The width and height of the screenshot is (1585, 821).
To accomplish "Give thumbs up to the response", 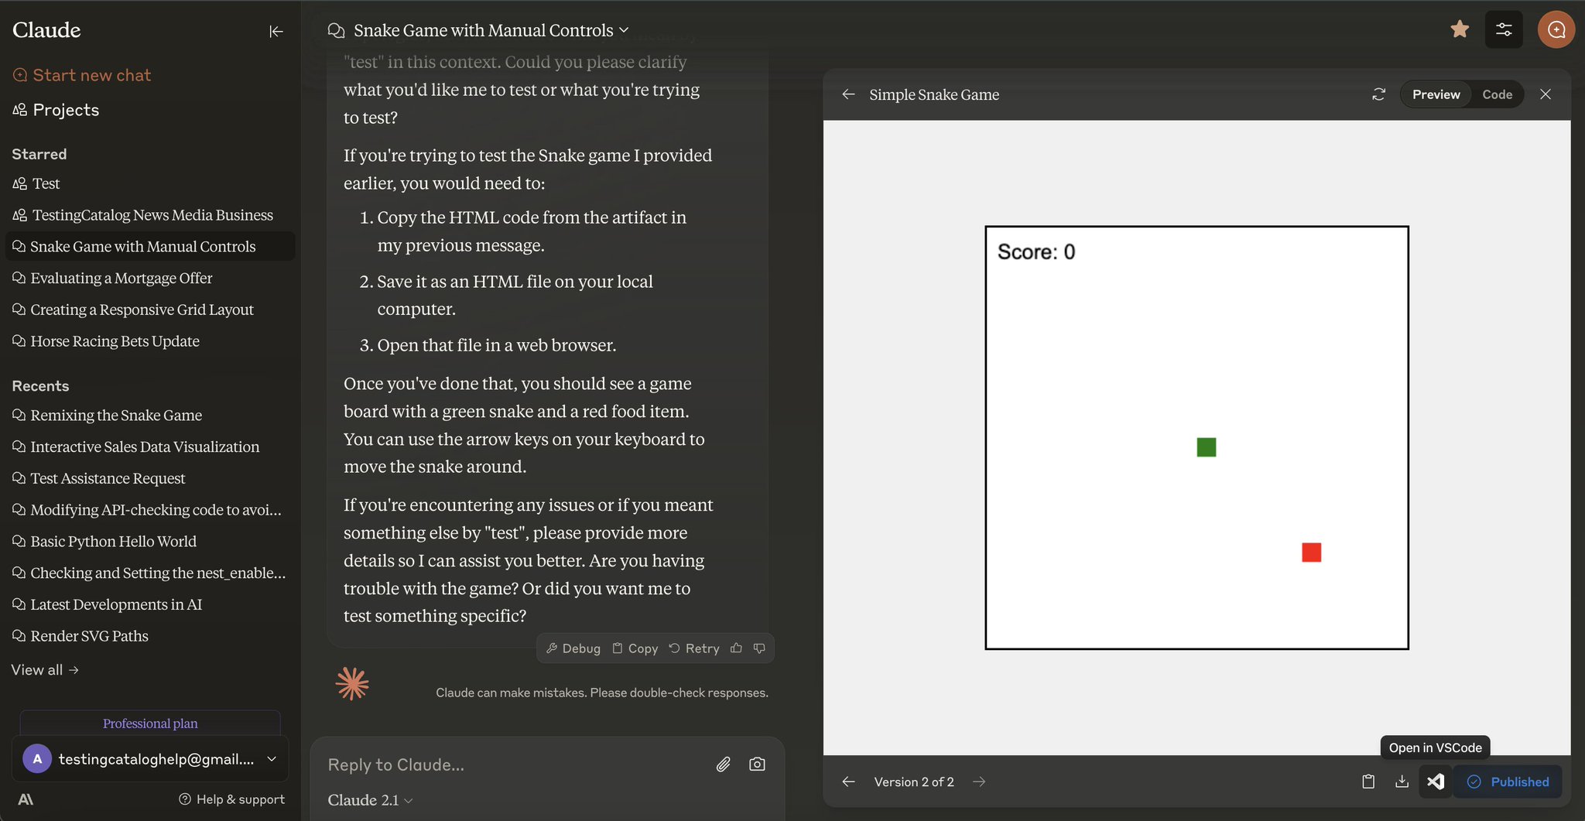I will coord(736,648).
